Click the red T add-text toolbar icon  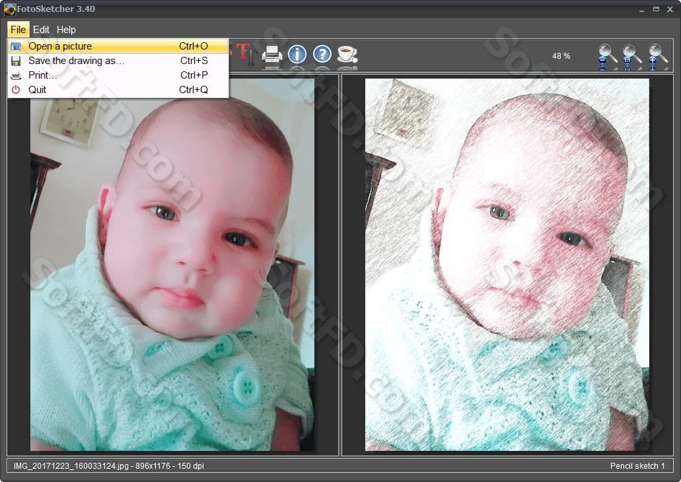[x=246, y=55]
